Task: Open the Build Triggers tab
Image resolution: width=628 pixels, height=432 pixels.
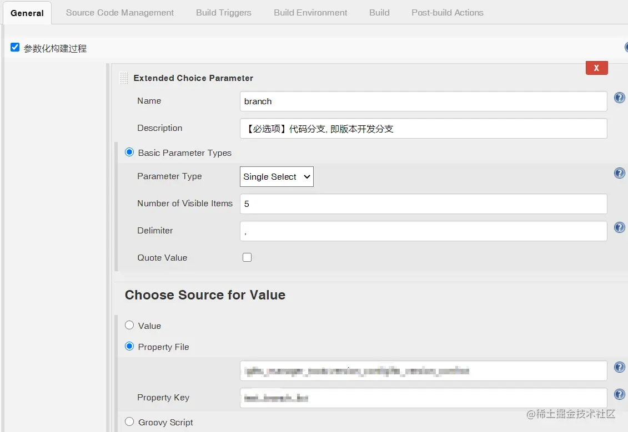Action: [223, 13]
